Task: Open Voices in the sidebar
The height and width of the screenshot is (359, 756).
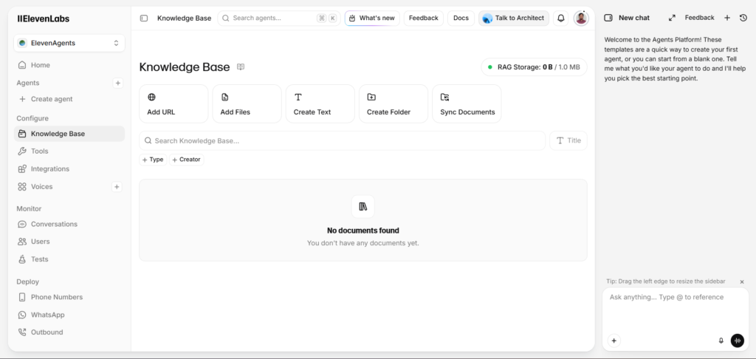Action: point(62,187)
